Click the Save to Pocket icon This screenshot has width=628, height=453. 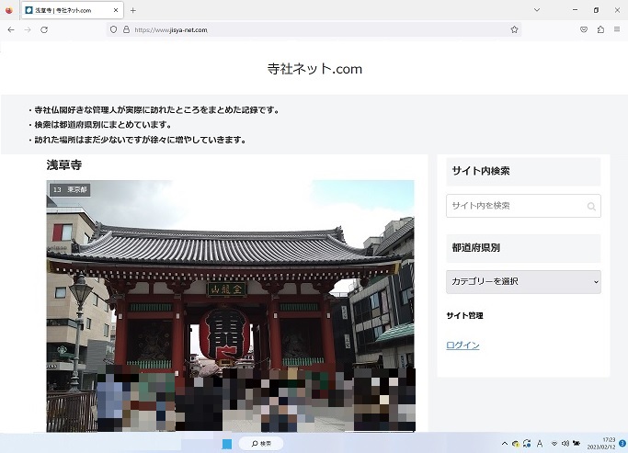click(584, 29)
